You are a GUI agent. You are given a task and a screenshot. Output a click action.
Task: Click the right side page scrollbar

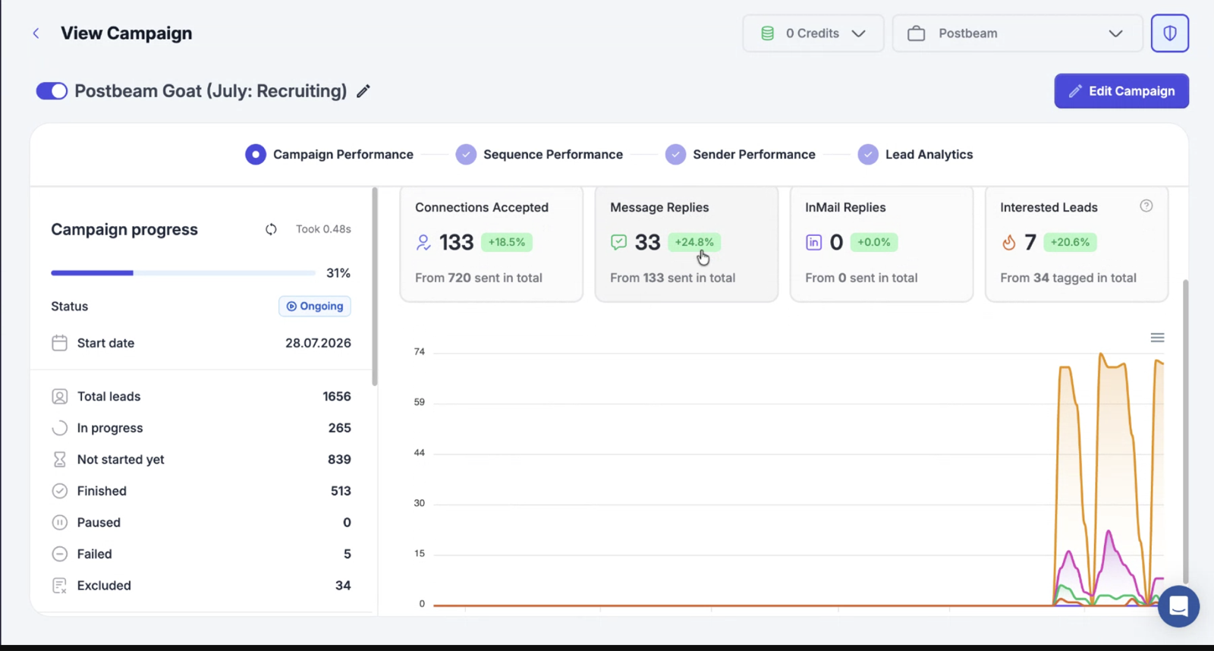[1185, 432]
